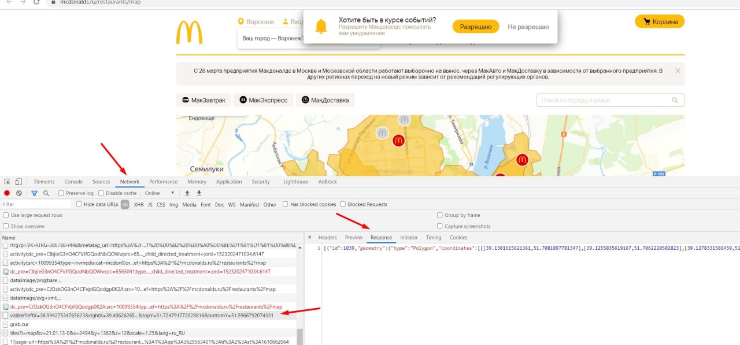The width and height of the screenshot is (740, 345).
Task: Select the grab.cur request row
Action: (x=148, y=324)
